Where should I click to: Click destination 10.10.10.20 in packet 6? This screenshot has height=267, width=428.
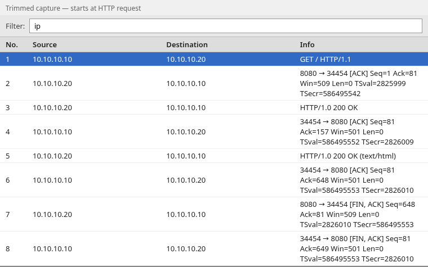click(186, 180)
